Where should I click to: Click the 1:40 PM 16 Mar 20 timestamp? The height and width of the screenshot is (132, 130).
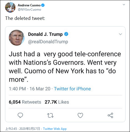30,89
